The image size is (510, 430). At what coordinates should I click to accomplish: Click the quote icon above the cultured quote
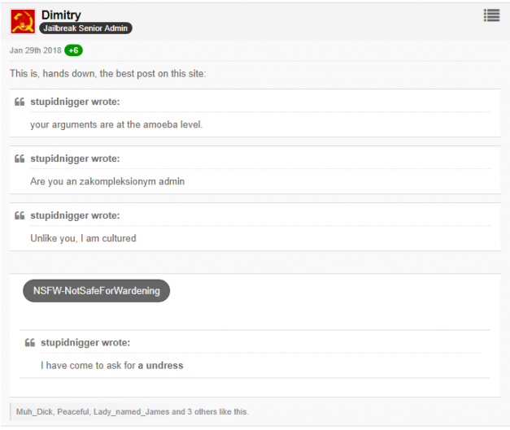[20, 216]
